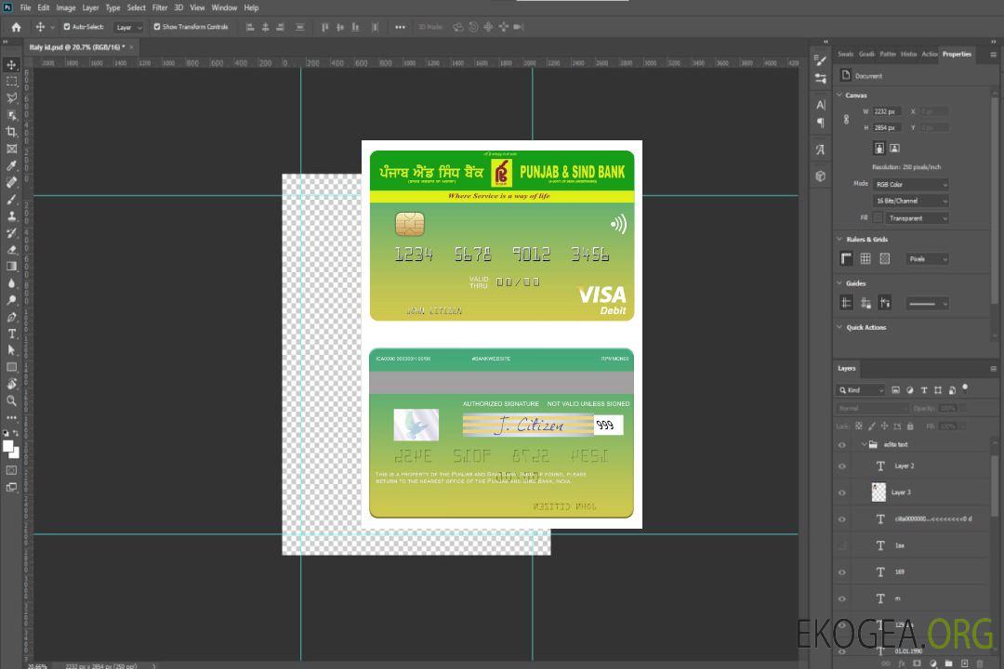Image resolution: width=1004 pixels, height=669 pixels.
Task: Open the 16 Bits/Channel dropdown
Action: pyautogui.click(x=910, y=201)
